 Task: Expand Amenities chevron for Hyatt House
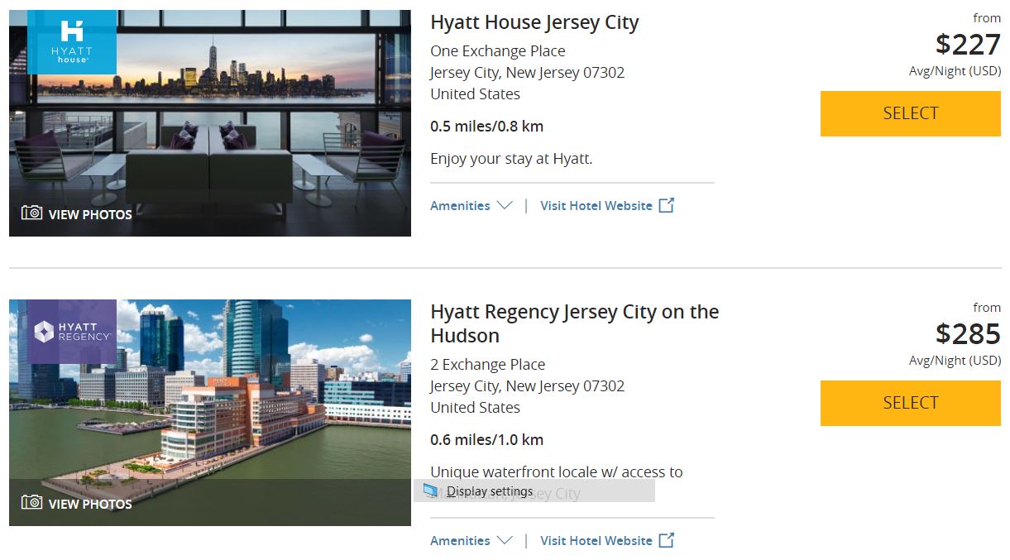coord(505,206)
